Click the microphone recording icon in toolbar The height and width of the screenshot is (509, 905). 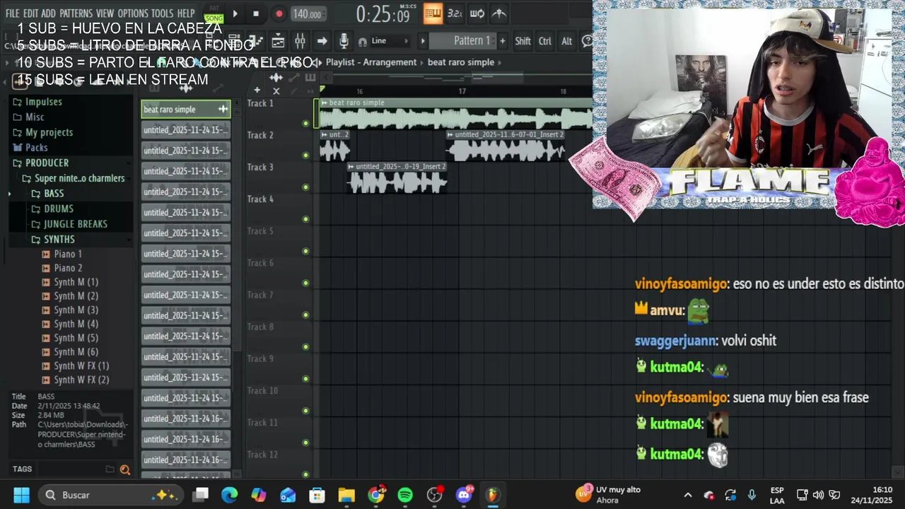tap(344, 41)
